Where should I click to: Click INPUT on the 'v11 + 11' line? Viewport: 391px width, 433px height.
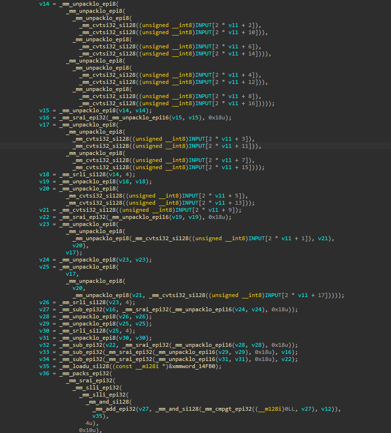tap(197, 146)
